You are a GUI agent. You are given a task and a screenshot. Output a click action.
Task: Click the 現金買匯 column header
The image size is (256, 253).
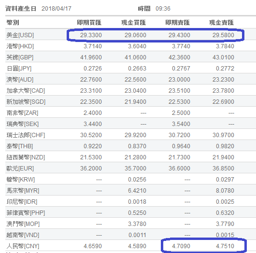pyautogui.click(x=133, y=23)
